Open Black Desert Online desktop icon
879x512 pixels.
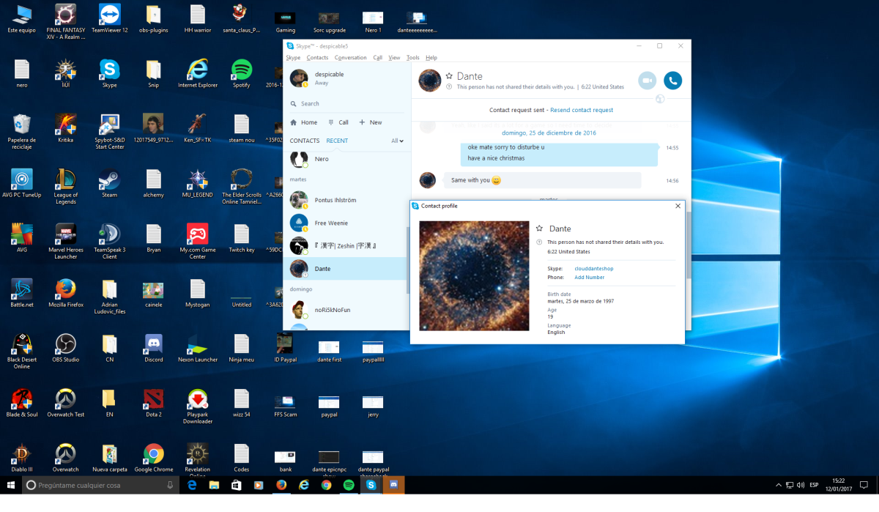[22, 351]
